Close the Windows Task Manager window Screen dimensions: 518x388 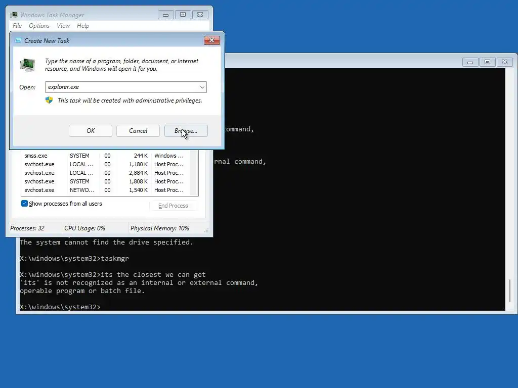tap(200, 15)
